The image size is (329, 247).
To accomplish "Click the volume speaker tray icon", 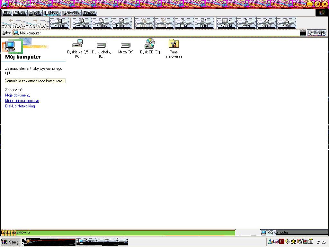I will tap(287, 242).
